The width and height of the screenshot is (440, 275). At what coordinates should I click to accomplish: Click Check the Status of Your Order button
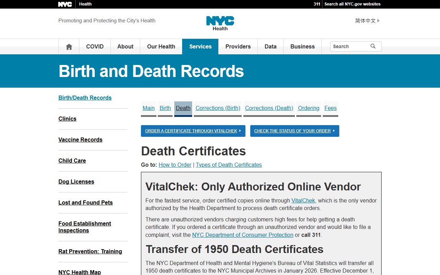click(295, 131)
